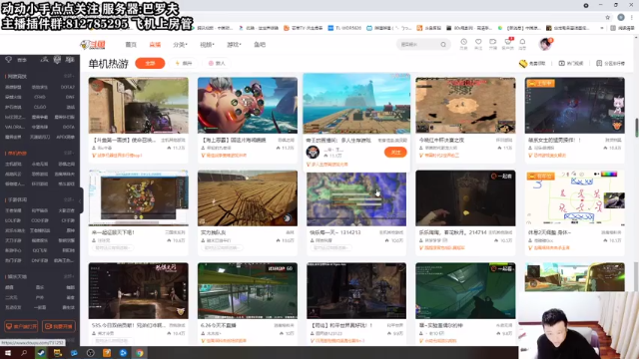Click the page vertical scrollbar thumb

coord(637,127)
